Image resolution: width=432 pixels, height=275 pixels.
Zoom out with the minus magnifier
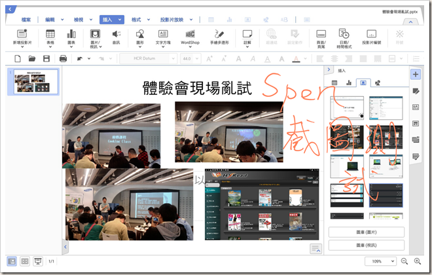(x=404, y=261)
